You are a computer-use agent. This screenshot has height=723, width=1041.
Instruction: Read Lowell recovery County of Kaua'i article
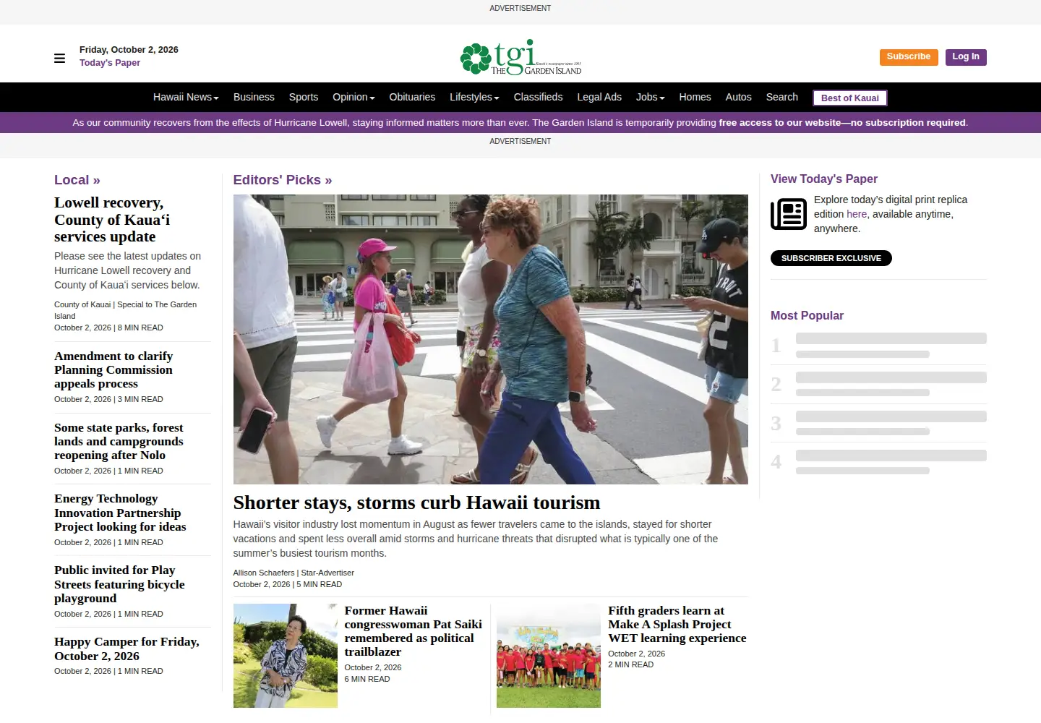(112, 220)
